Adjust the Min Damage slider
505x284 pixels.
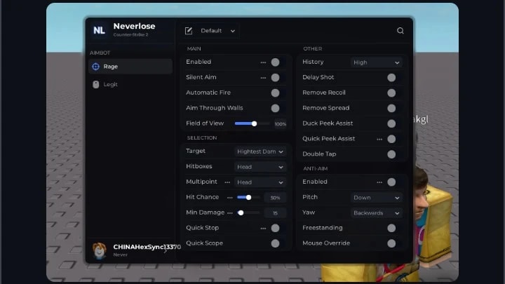point(248,213)
